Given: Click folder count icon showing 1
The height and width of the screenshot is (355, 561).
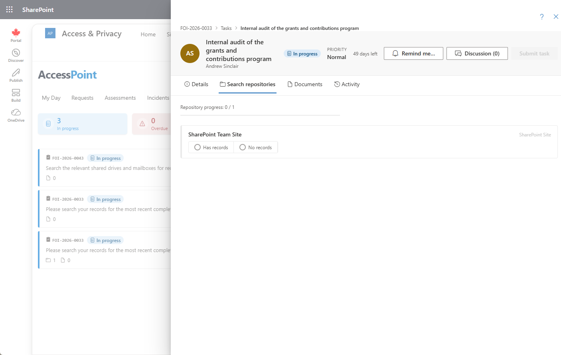Looking at the screenshot, I should point(48,260).
